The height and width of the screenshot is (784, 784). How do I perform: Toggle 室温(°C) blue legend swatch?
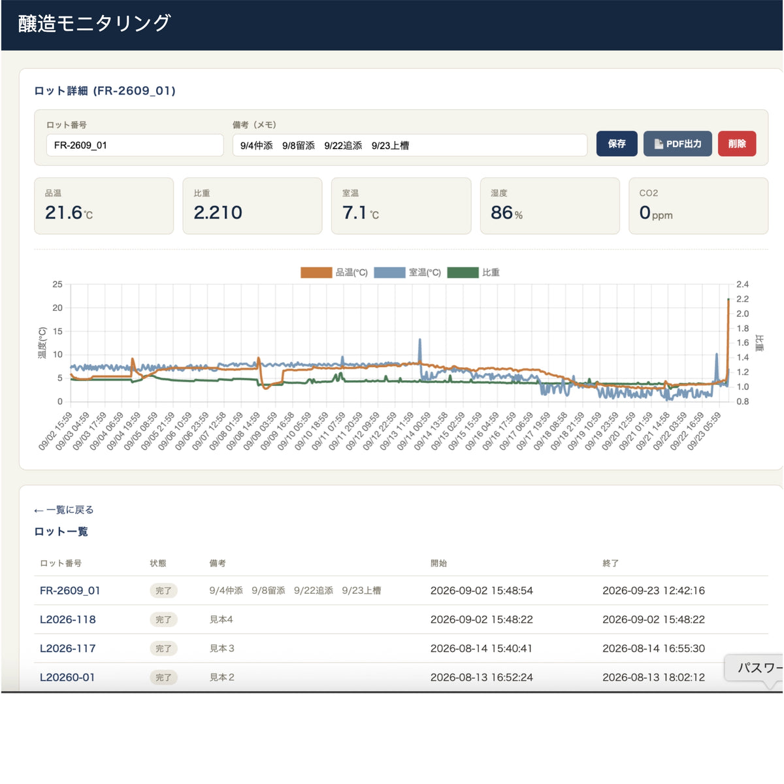pyautogui.click(x=389, y=272)
